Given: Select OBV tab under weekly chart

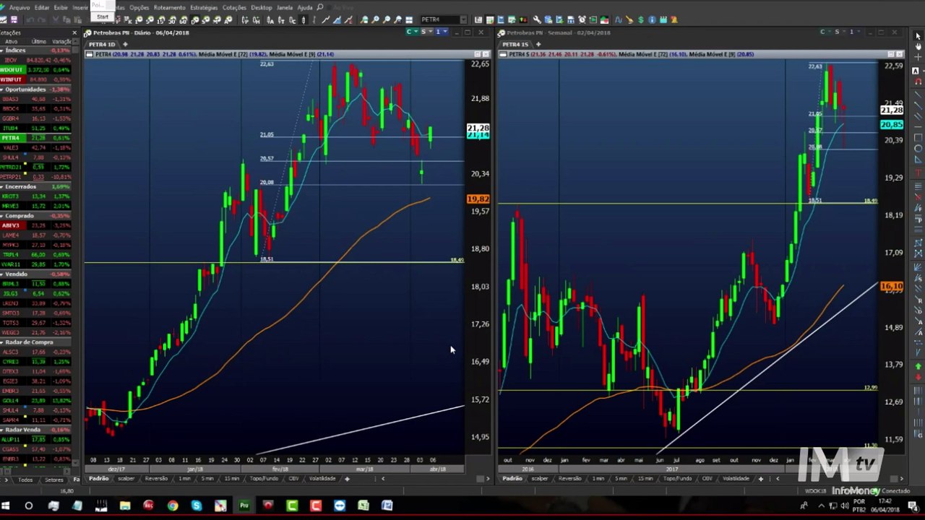Looking at the screenshot, I should click(x=707, y=479).
